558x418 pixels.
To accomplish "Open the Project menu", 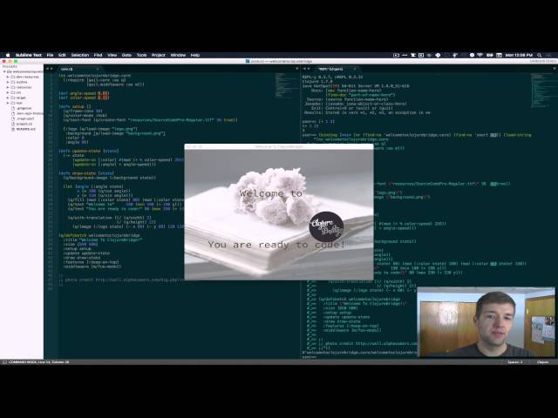I will point(159,55).
